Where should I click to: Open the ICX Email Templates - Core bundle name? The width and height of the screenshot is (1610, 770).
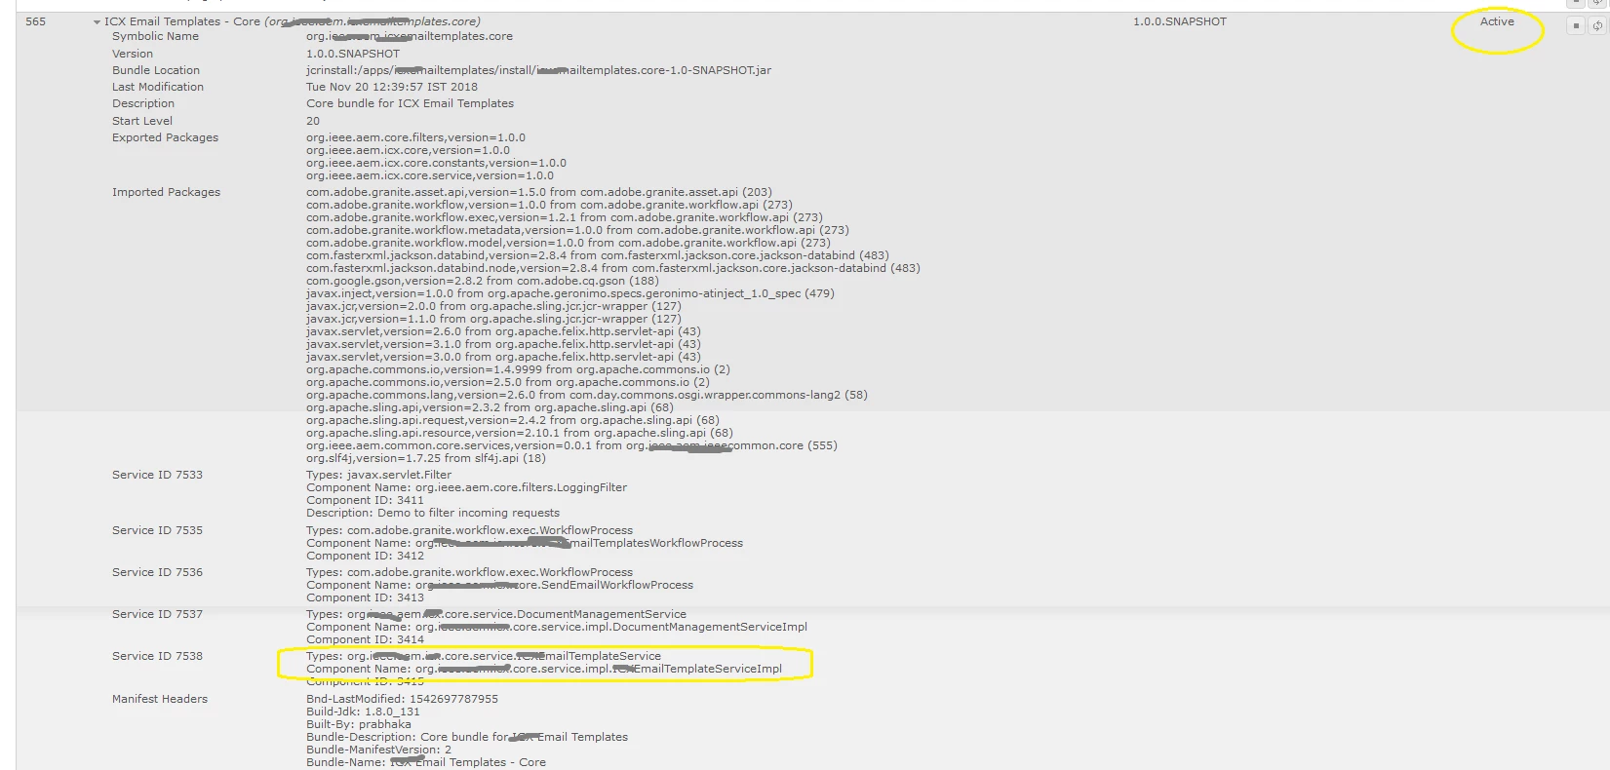point(182,21)
